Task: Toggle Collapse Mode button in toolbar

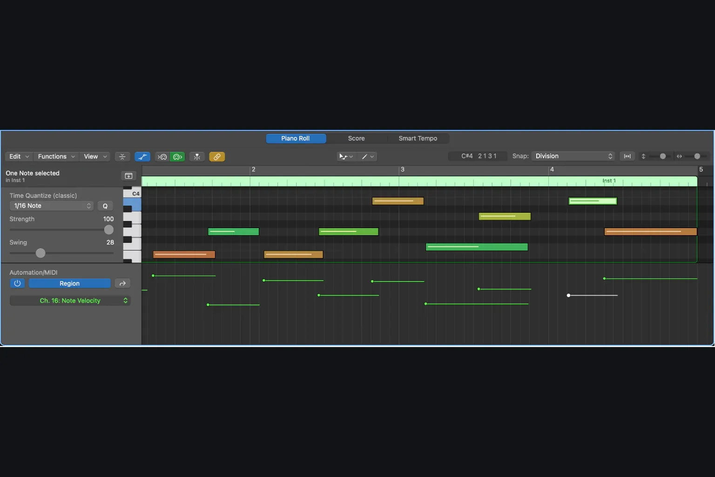Action: 122,157
